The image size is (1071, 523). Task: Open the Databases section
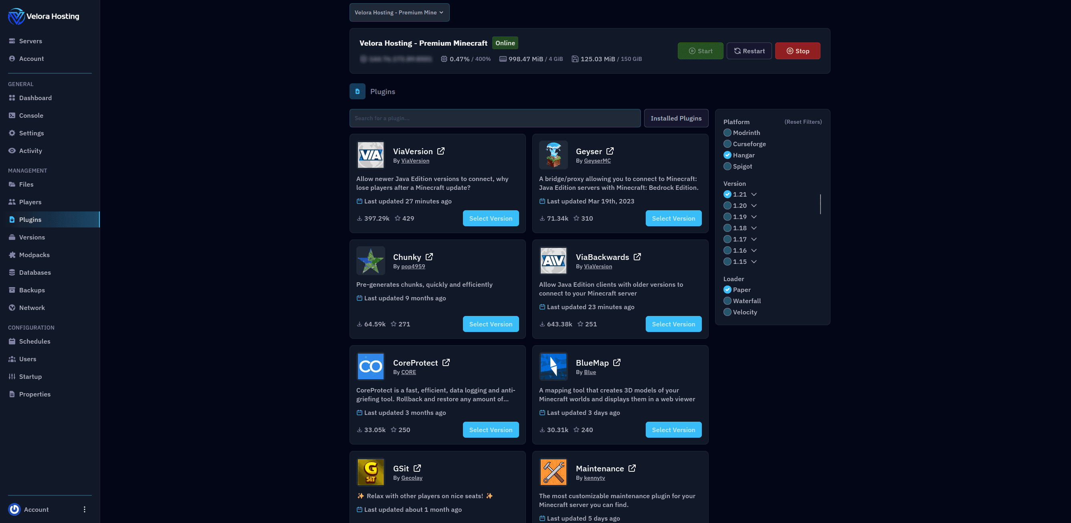click(x=35, y=272)
